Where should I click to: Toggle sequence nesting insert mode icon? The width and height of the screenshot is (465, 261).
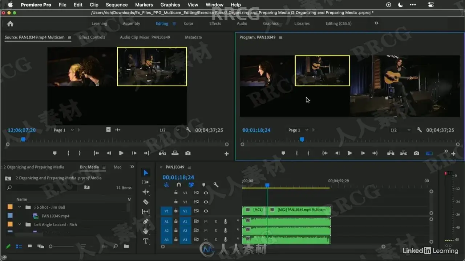[166, 185]
